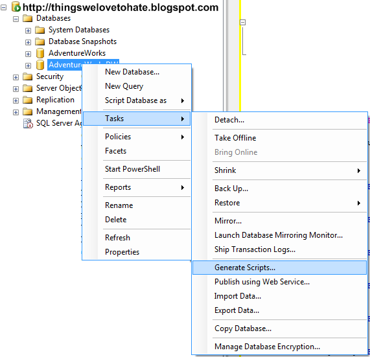This screenshot has height=357, width=370.
Task: Select Manage Database Encryption...
Action: click(280, 347)
